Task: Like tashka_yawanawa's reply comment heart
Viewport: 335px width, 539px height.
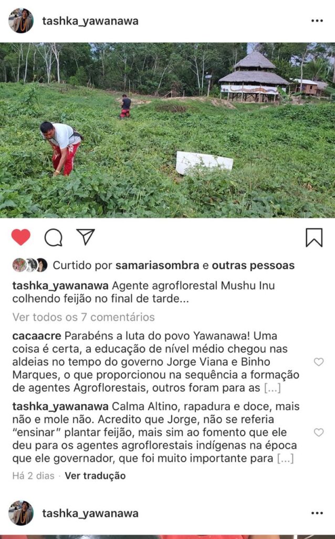Action: click(319, 432)
